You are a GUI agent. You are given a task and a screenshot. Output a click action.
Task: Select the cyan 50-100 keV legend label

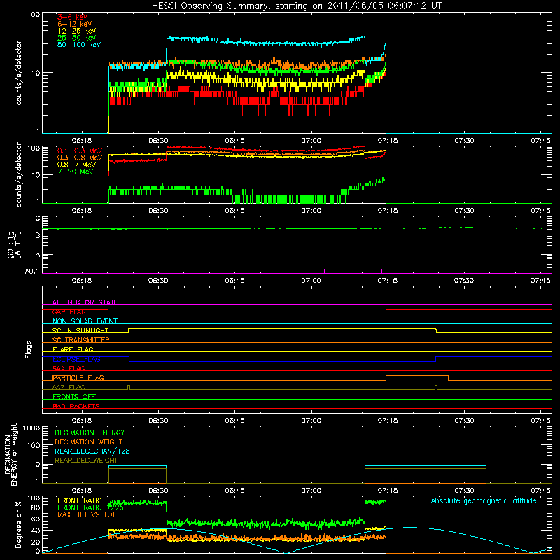pos(79,45)
